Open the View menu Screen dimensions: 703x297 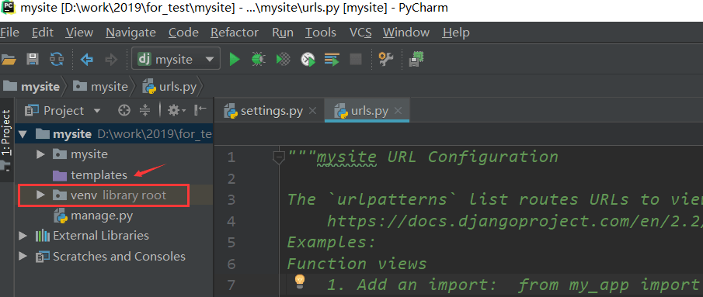pos(79,33)
